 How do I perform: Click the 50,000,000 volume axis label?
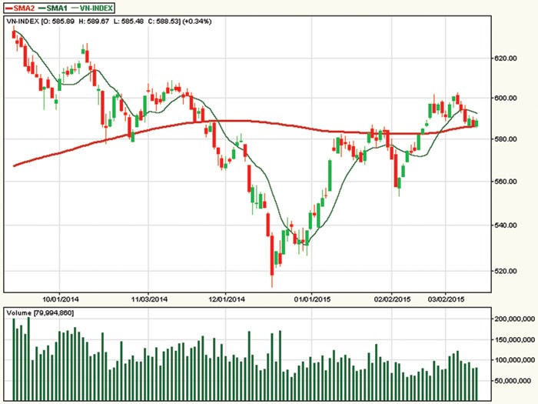point(516,381)
